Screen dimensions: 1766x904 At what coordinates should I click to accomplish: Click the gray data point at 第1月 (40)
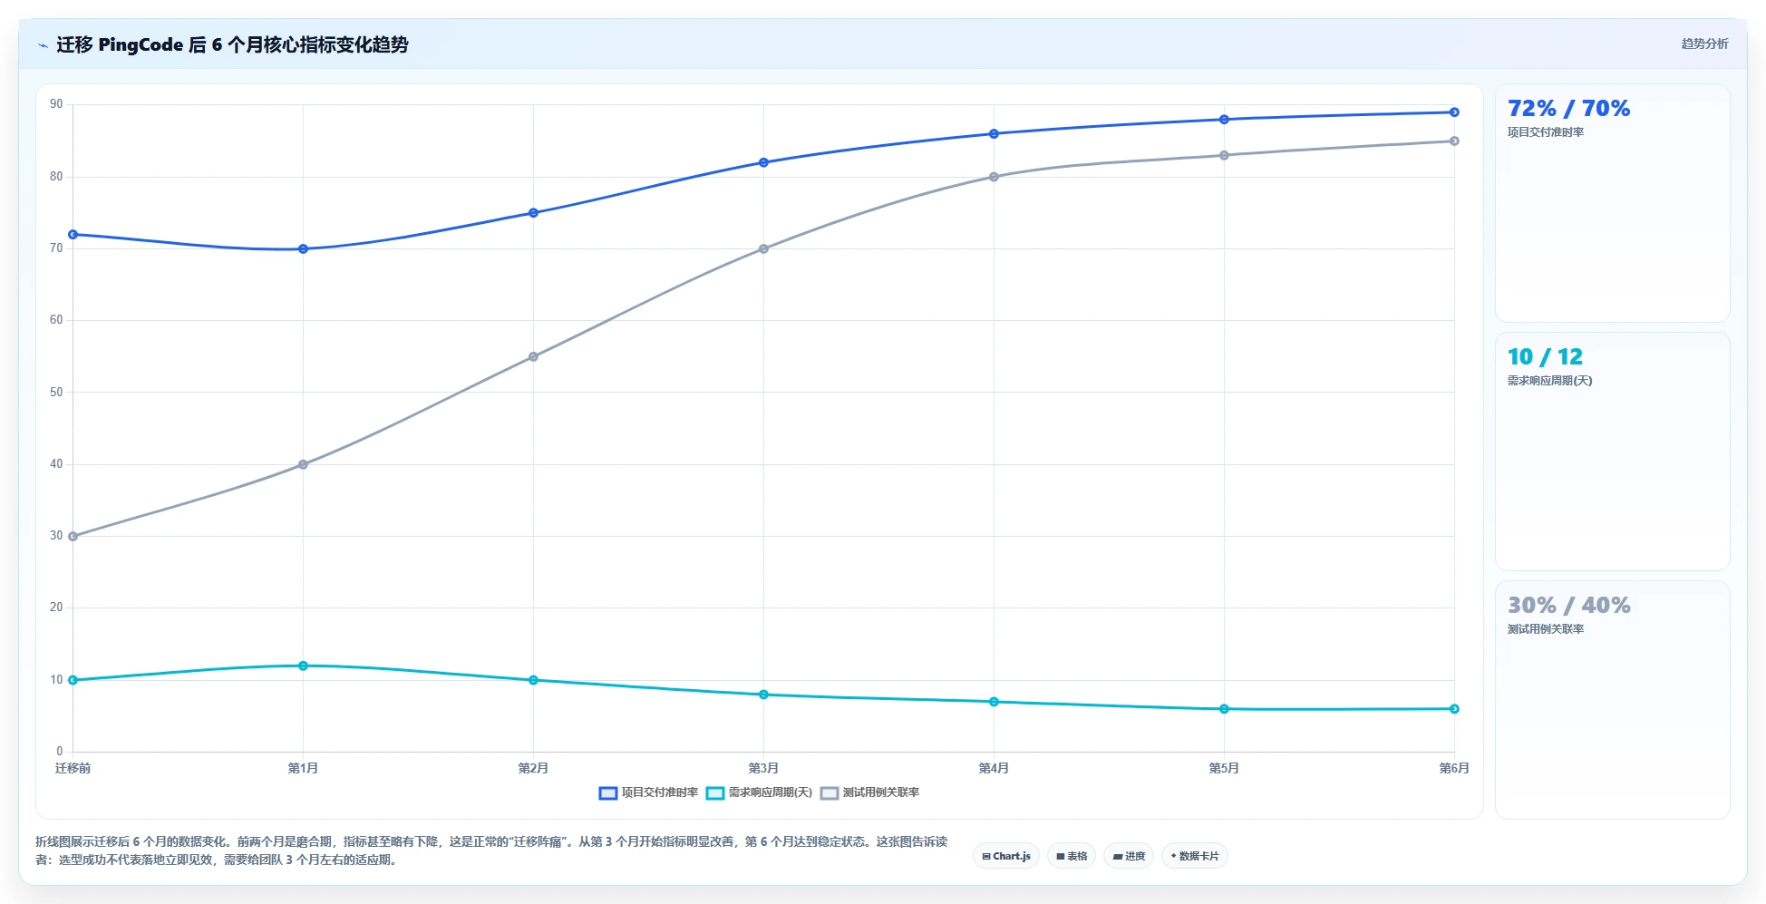[304, 465]
